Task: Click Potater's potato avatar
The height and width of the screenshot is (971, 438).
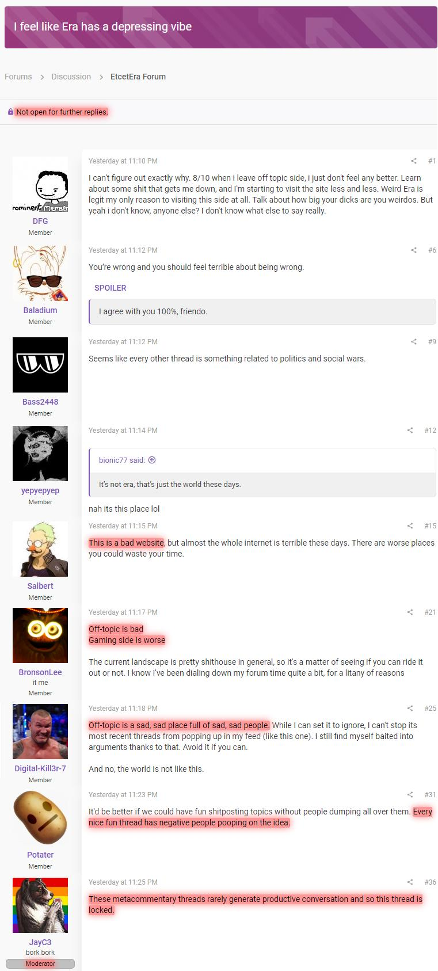Action: (x=40, y=818)
